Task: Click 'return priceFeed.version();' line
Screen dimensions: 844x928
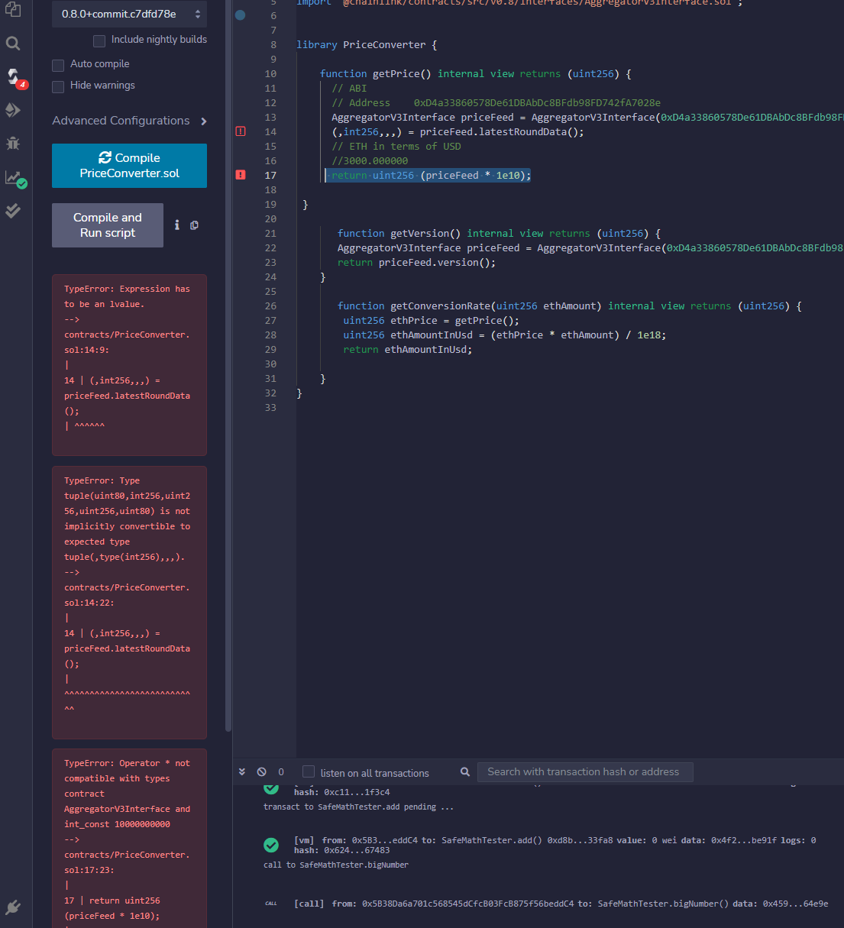Action: click(x=416, y=262)
